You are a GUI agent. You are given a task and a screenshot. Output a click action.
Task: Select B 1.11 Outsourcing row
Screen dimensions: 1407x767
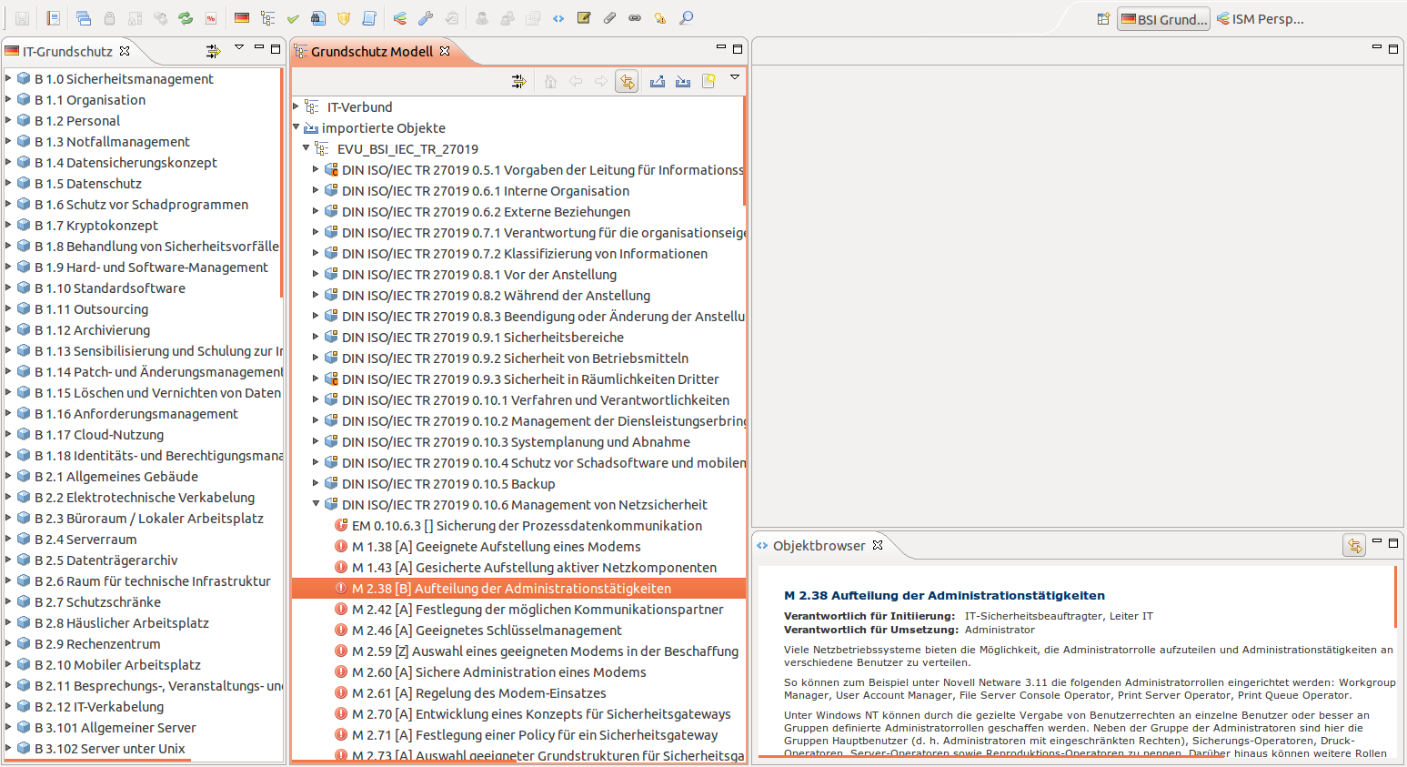(x=144, y=309)
